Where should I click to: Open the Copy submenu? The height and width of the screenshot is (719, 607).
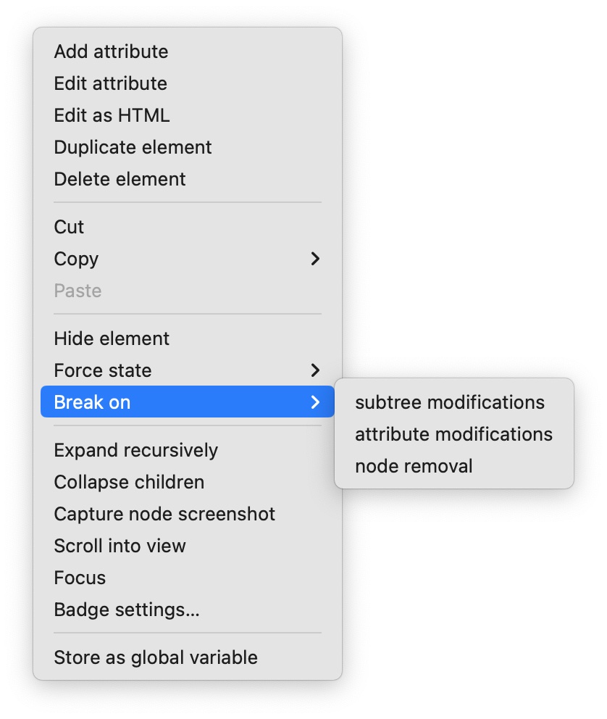pos(76,259)
